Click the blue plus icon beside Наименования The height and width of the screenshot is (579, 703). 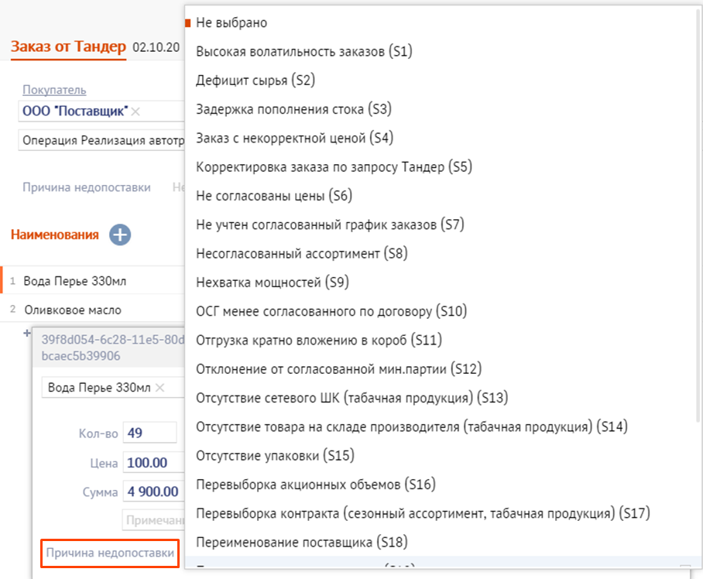[x=120, y=235]
